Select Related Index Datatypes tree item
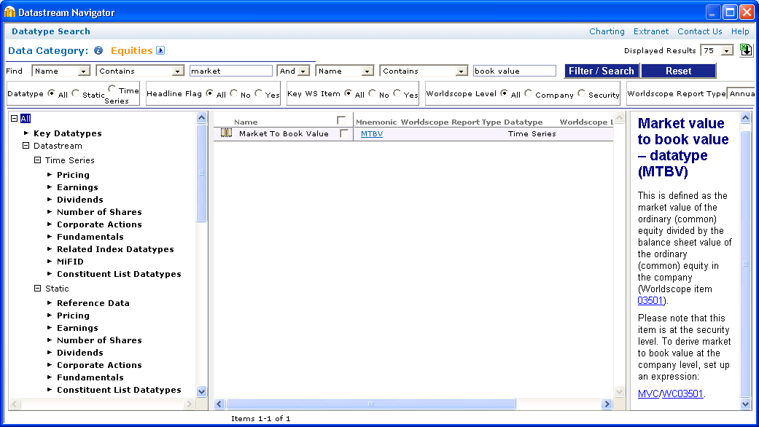The height and width of the screenshot is (427, 759). click(x=115, y=249)
